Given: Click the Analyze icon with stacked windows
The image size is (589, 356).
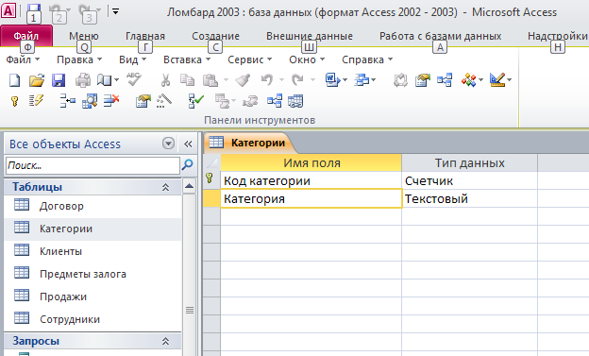Looking at the screenshot, I should click(361, 80).
